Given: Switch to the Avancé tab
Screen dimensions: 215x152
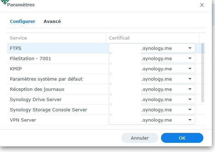Looking at the screenshot, I should tap(52, 22).
